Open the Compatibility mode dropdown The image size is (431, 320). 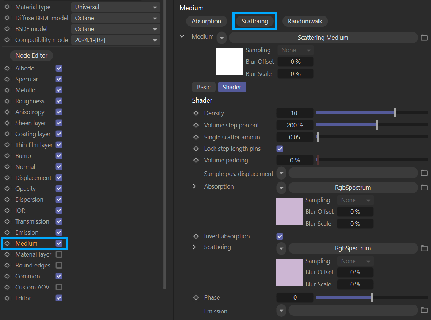click(x=115, y=40)
